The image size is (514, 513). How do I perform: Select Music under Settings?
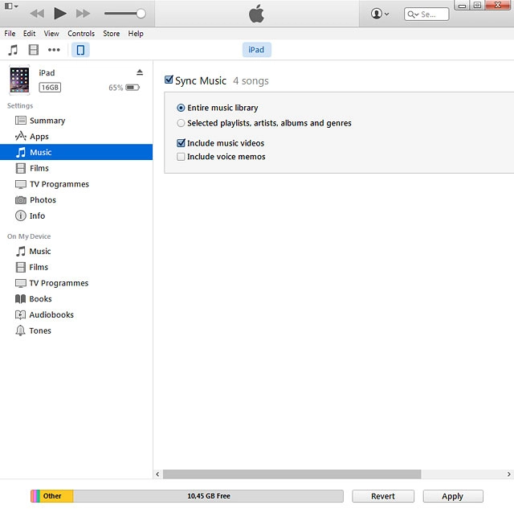(x=76, y=152)
